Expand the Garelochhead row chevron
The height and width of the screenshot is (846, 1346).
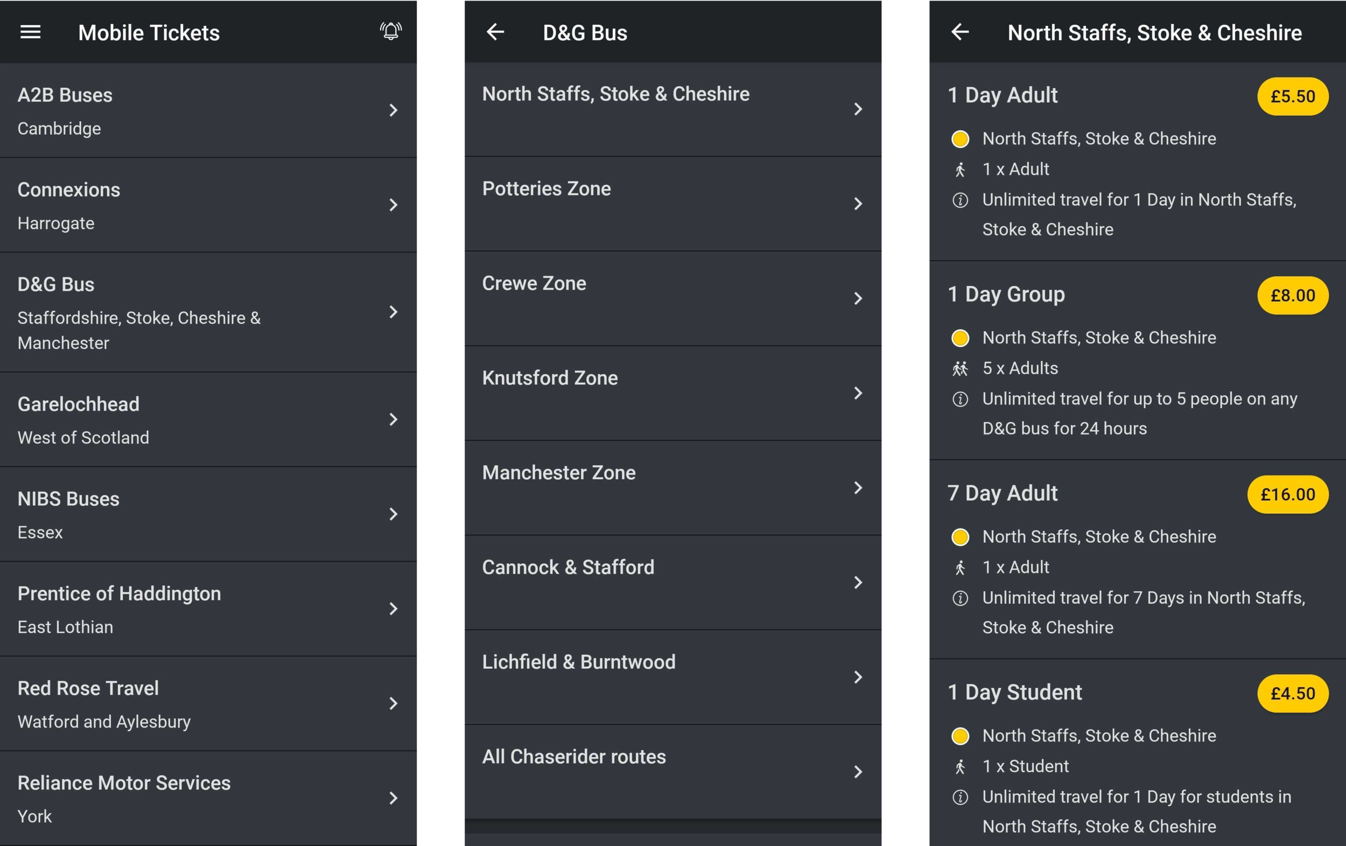pos(394,419)
